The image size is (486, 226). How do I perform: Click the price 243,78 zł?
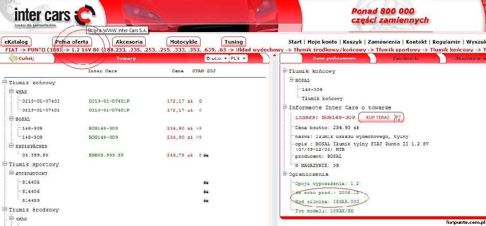[x=180, y=155]
